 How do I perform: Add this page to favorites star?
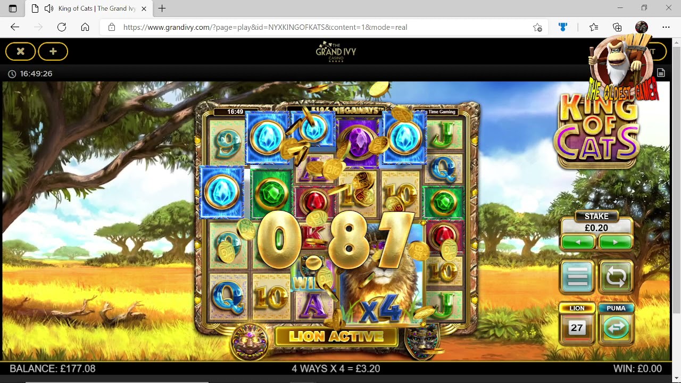(537, 27)
